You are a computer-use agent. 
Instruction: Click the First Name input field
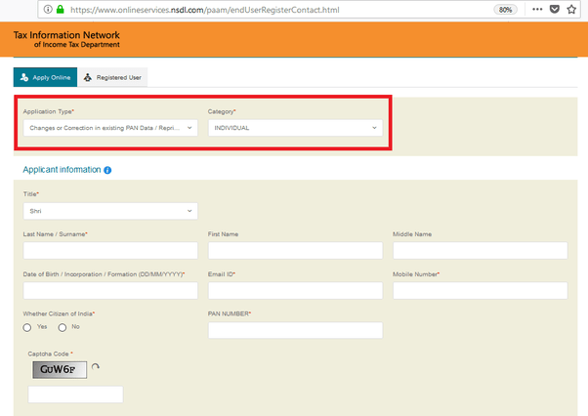pos(295,250)
